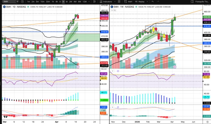
Task: Click the 67.28 RSI value label on daily pane
Action: tap(104, 74)
